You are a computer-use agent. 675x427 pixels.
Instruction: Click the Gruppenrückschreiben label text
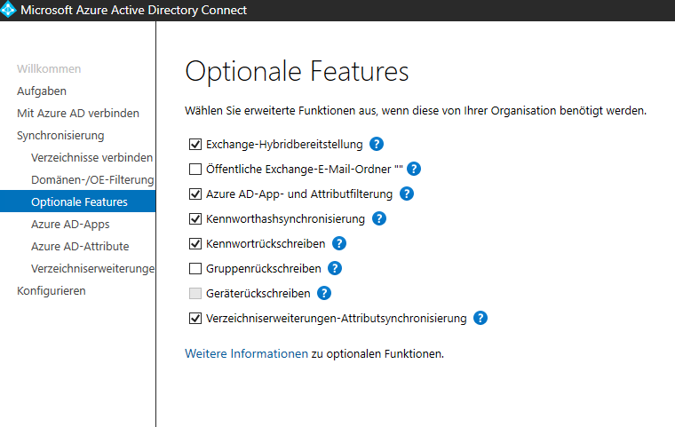(264, 269)
